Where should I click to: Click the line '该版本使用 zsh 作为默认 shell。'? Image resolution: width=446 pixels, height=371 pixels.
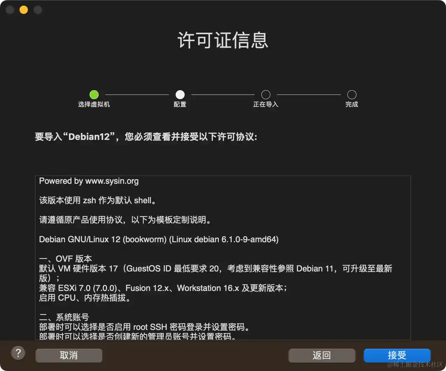tap(98, 200)
